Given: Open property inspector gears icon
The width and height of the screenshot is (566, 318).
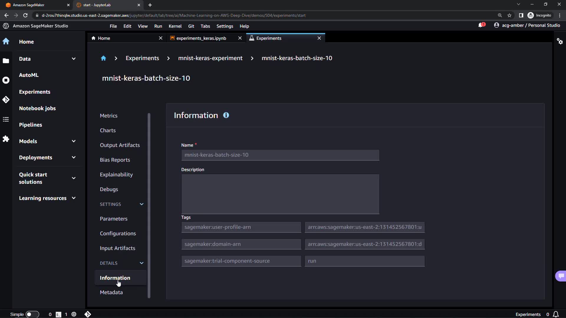Looking at the screenshot, I should (560, 41).
